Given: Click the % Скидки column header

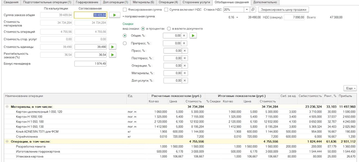Looking at the screenshot, I should click(213, 101).
